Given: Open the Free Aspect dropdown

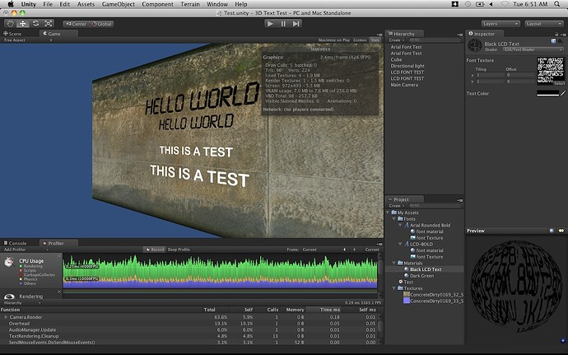Looking at the screenshot, I should (x=27, y=40).
